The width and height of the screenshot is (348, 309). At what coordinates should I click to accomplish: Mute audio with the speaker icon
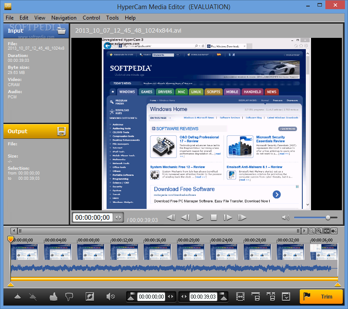(x=286, y=218)
